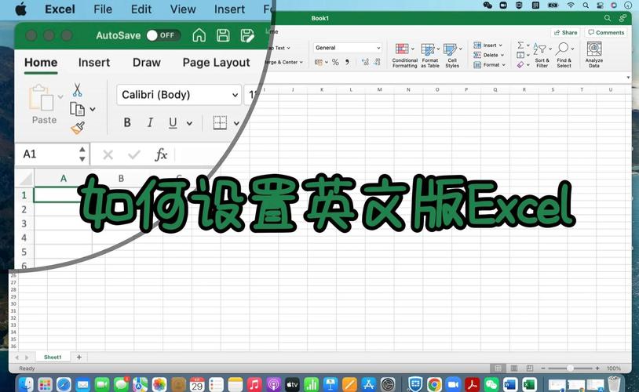The height and width of the screenshot is (392, 639).
Task: Click the Save As icon with pencil
Action: point(247,35)
